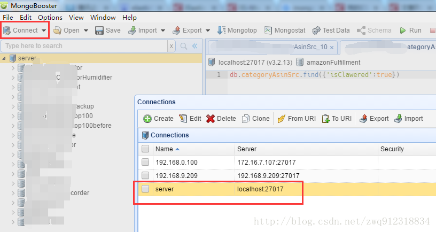Select the 172.16.7.107:27017 server cell

click(267, 162)
